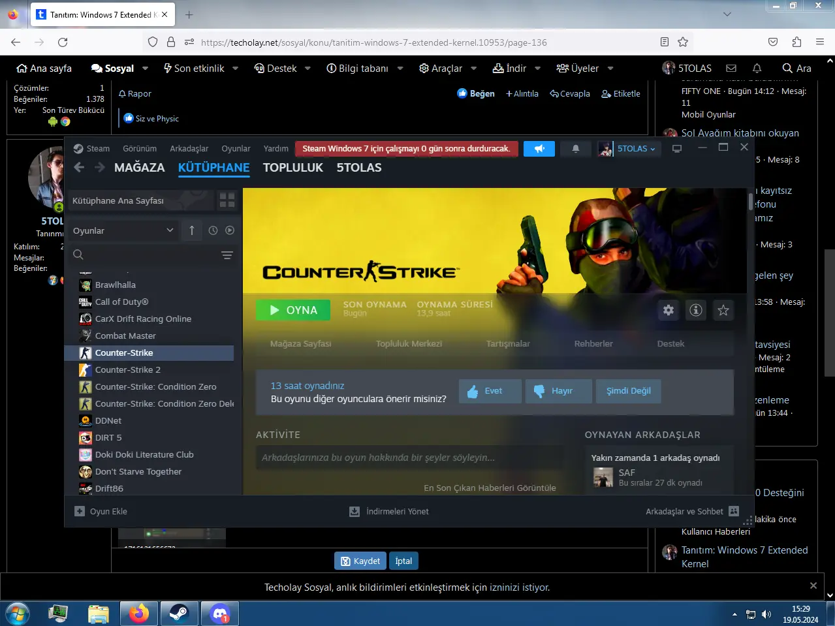
Task: Open system volume tray icon
Action: (766, 614)
